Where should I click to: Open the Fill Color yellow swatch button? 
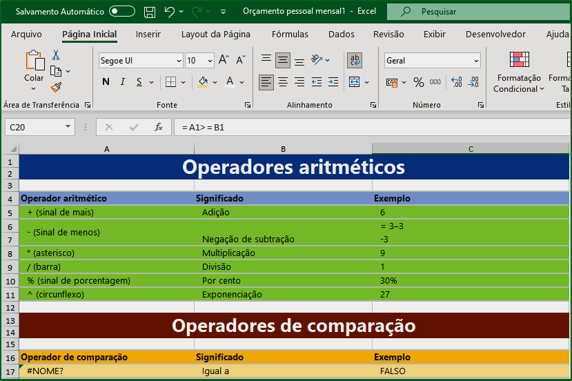coord(203,81)
